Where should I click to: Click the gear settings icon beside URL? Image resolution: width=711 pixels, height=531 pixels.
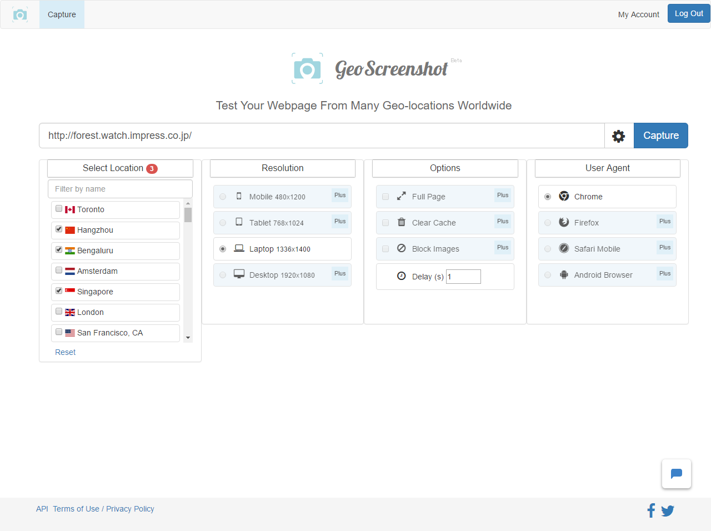click(x=619, y=136)
